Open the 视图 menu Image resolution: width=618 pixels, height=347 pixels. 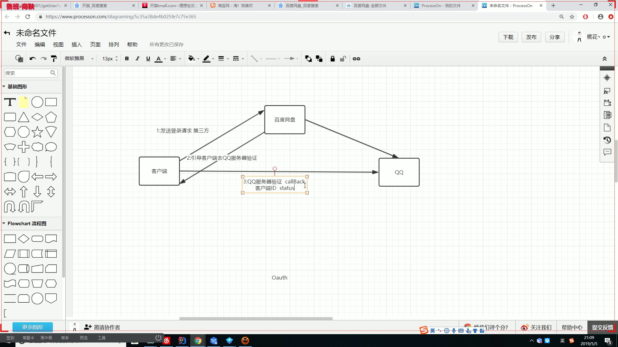[x=58, y=44]
